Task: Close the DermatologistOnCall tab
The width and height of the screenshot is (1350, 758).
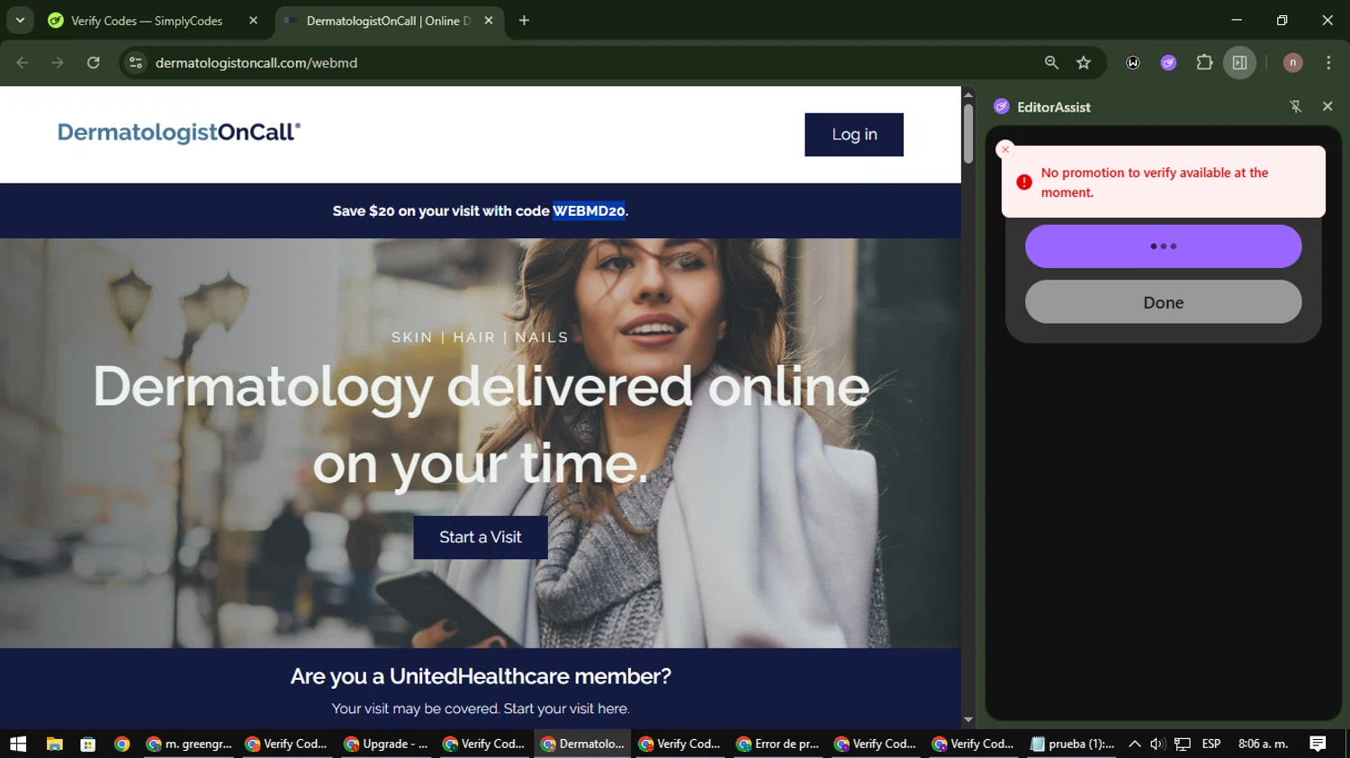Action: (489, 20)
